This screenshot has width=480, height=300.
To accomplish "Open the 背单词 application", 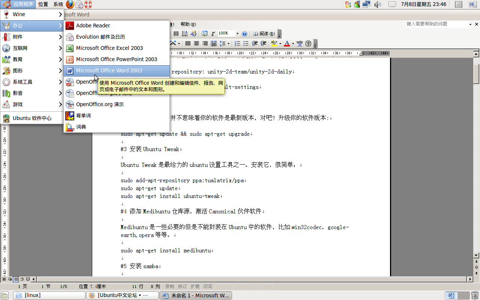I will pos(117,115).
